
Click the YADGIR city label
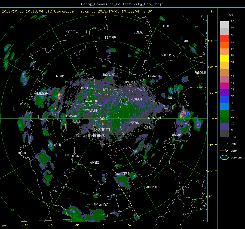tap(188, 41)
